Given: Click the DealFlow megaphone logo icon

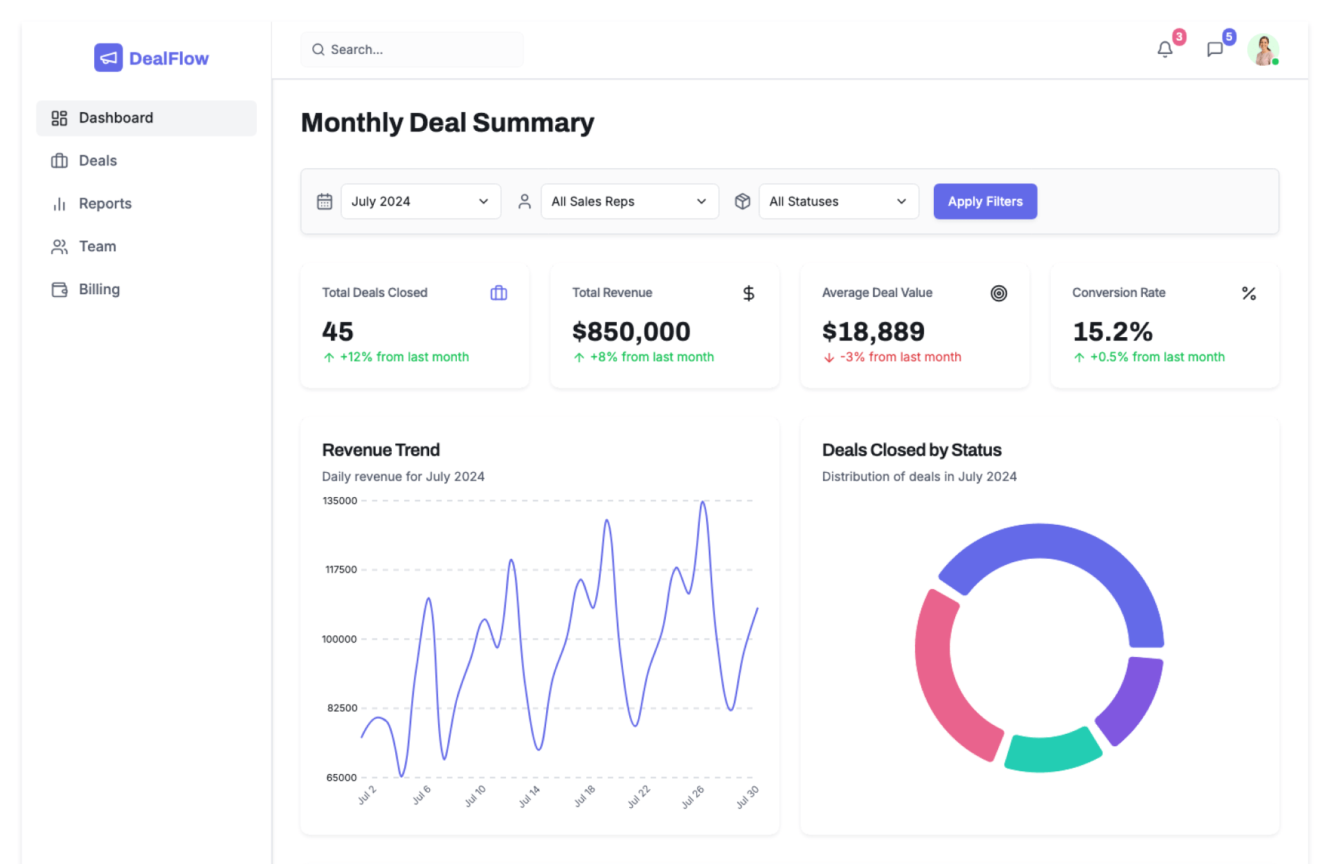Looking at the screenshot, I should [x=109, y=58].
